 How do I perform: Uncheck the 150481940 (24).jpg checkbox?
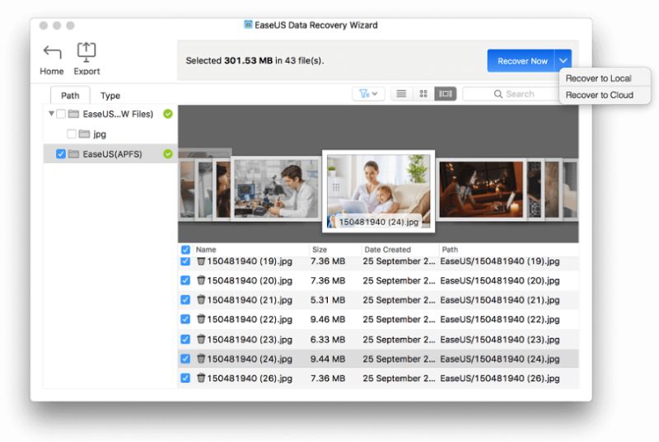pos(185,359)
